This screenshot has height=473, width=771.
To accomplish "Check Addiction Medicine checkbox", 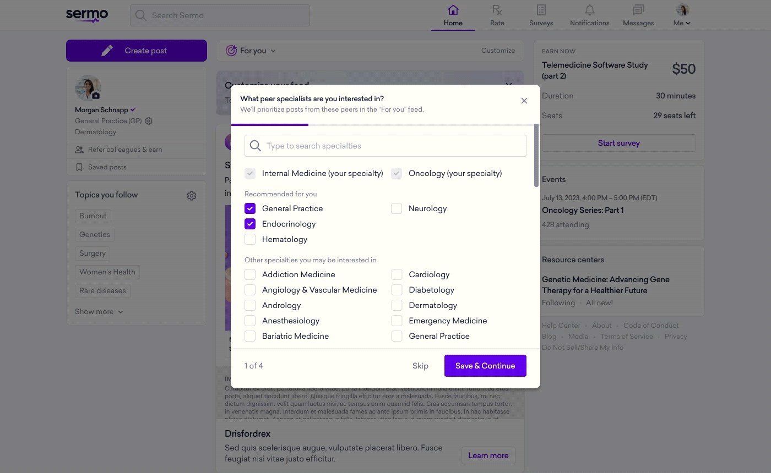I will click(x=250, y=274).
